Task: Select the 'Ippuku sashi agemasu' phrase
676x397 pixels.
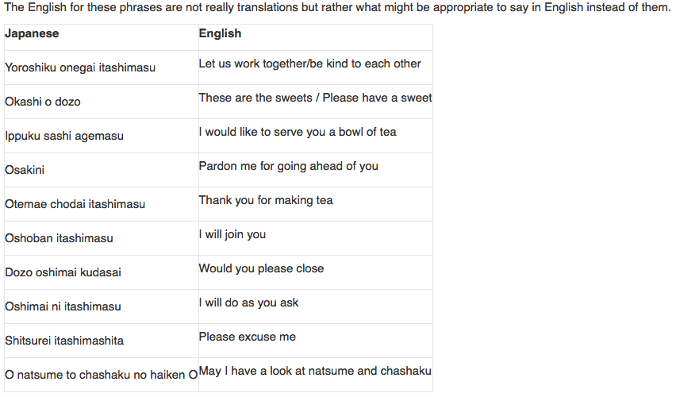Action: coord(64,136)
